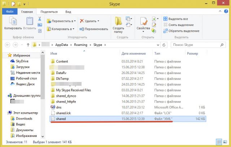Select the shared.lck file

[61, 113]
